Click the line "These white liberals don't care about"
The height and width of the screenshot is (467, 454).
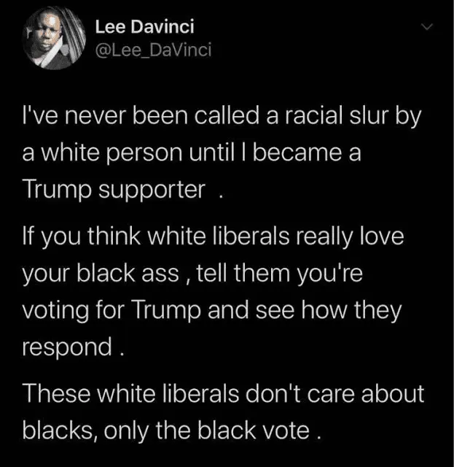(223, 394)
